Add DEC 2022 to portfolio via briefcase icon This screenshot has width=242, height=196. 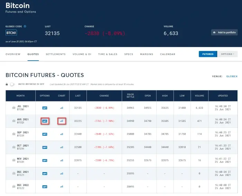click(14, 186)
